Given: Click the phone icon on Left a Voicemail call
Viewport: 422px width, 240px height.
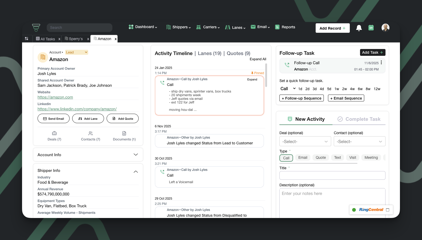Looking at the screenshot, I should point(162,172).
